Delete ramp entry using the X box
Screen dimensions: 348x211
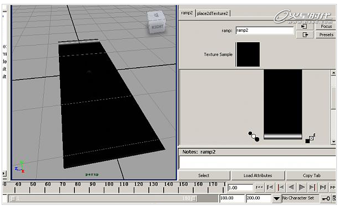[x=311, y=138]
